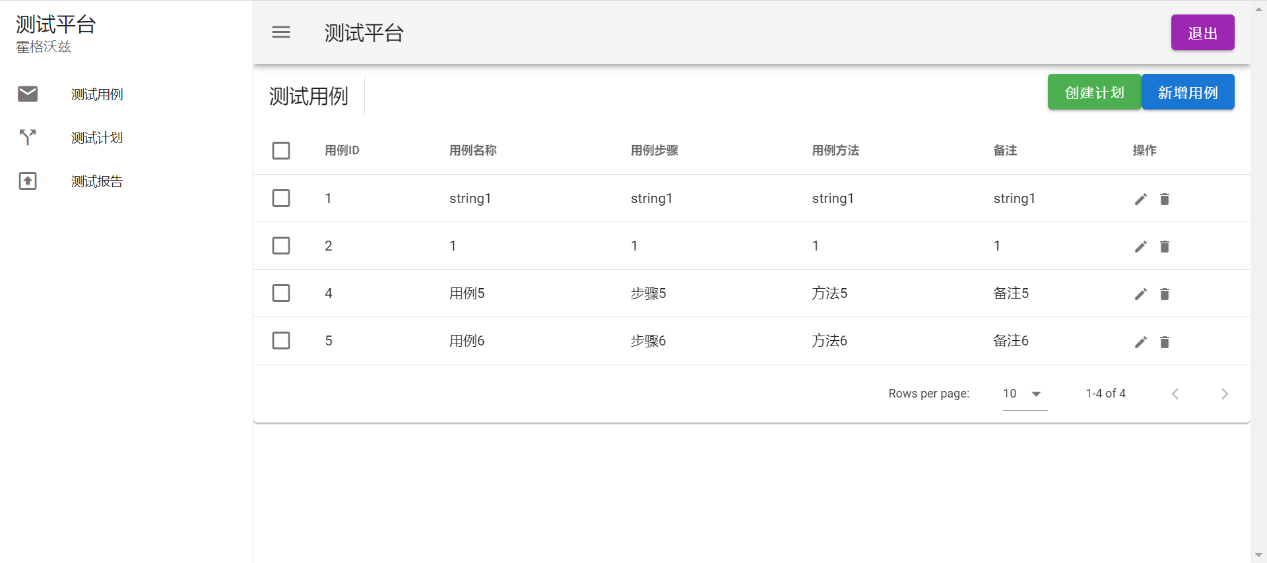Delete the string1 test case
The height and width of the screenshot is (563, 1267).
1164,199
